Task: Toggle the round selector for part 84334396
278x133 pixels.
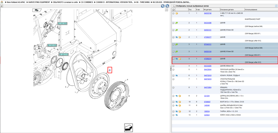Action: 173,23
